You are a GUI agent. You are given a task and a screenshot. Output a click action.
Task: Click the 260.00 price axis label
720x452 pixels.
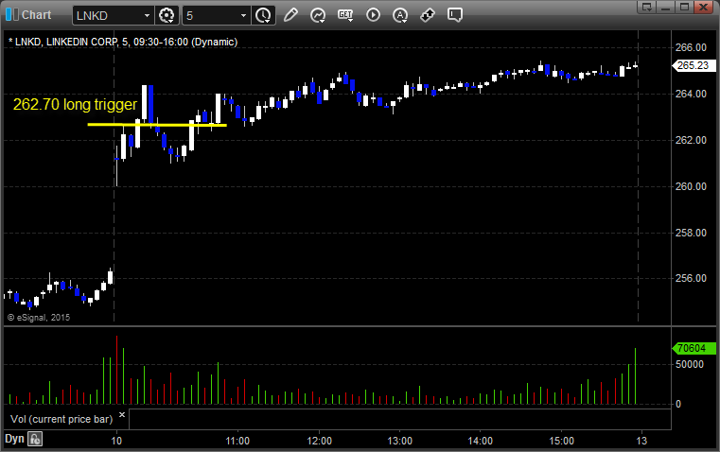pos(691,186)
